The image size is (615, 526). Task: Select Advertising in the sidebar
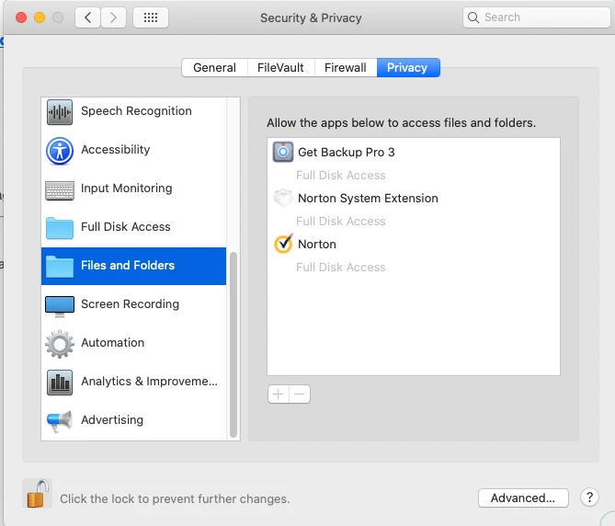[x=133, y=420]
